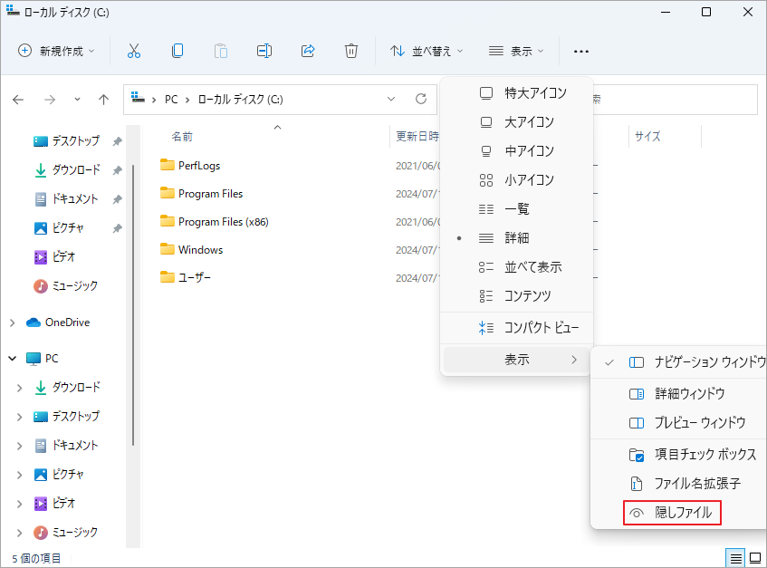The width and height of the screenshot is (767, 568).
Task: Open the 新規作成 new item dropdown
Action: pos(56,51)
